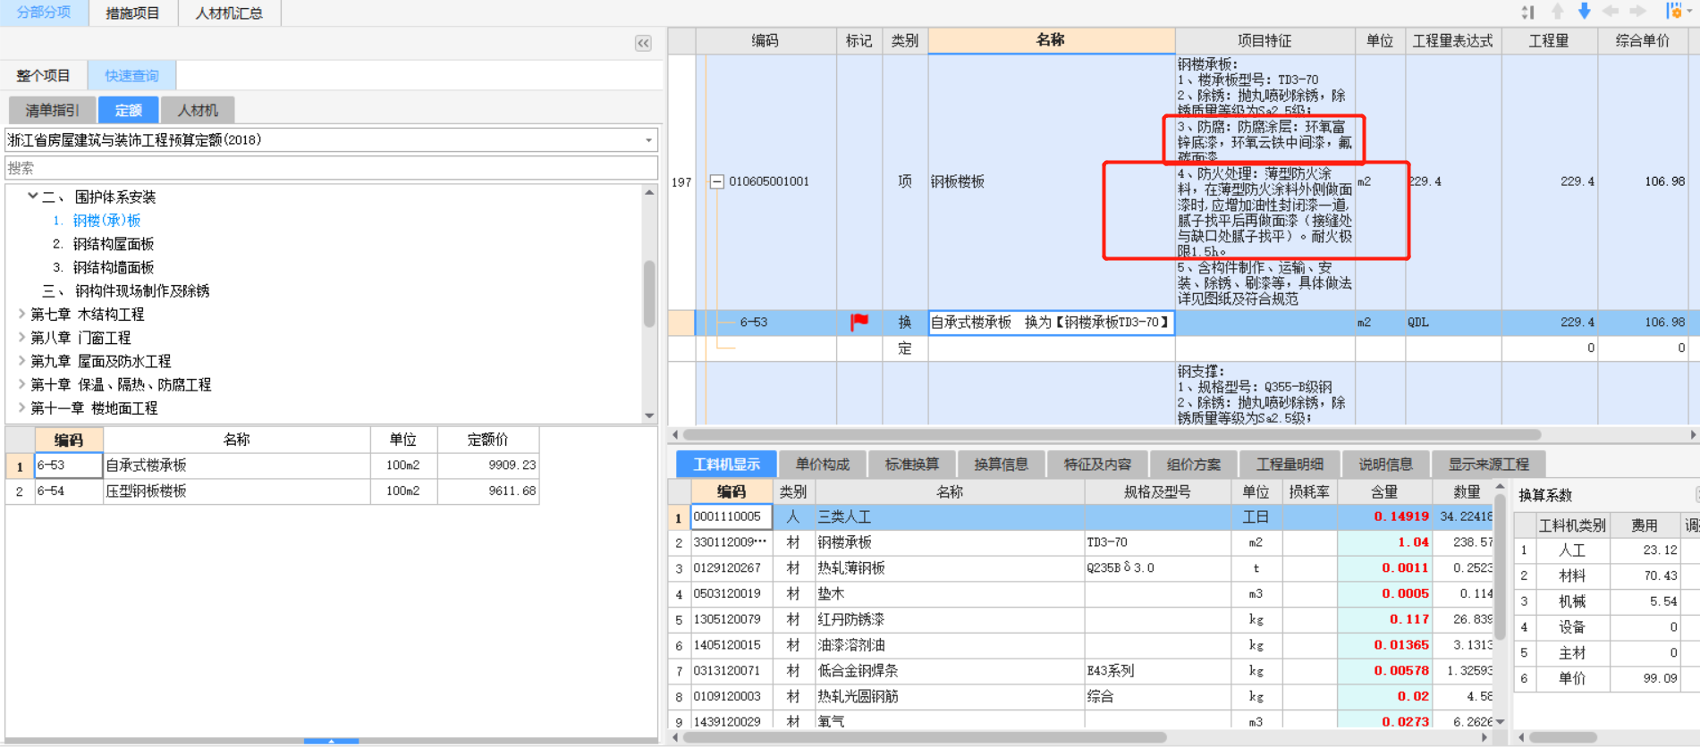
Task: Open the 工料机显示 tab
Action: coord(726,465)
